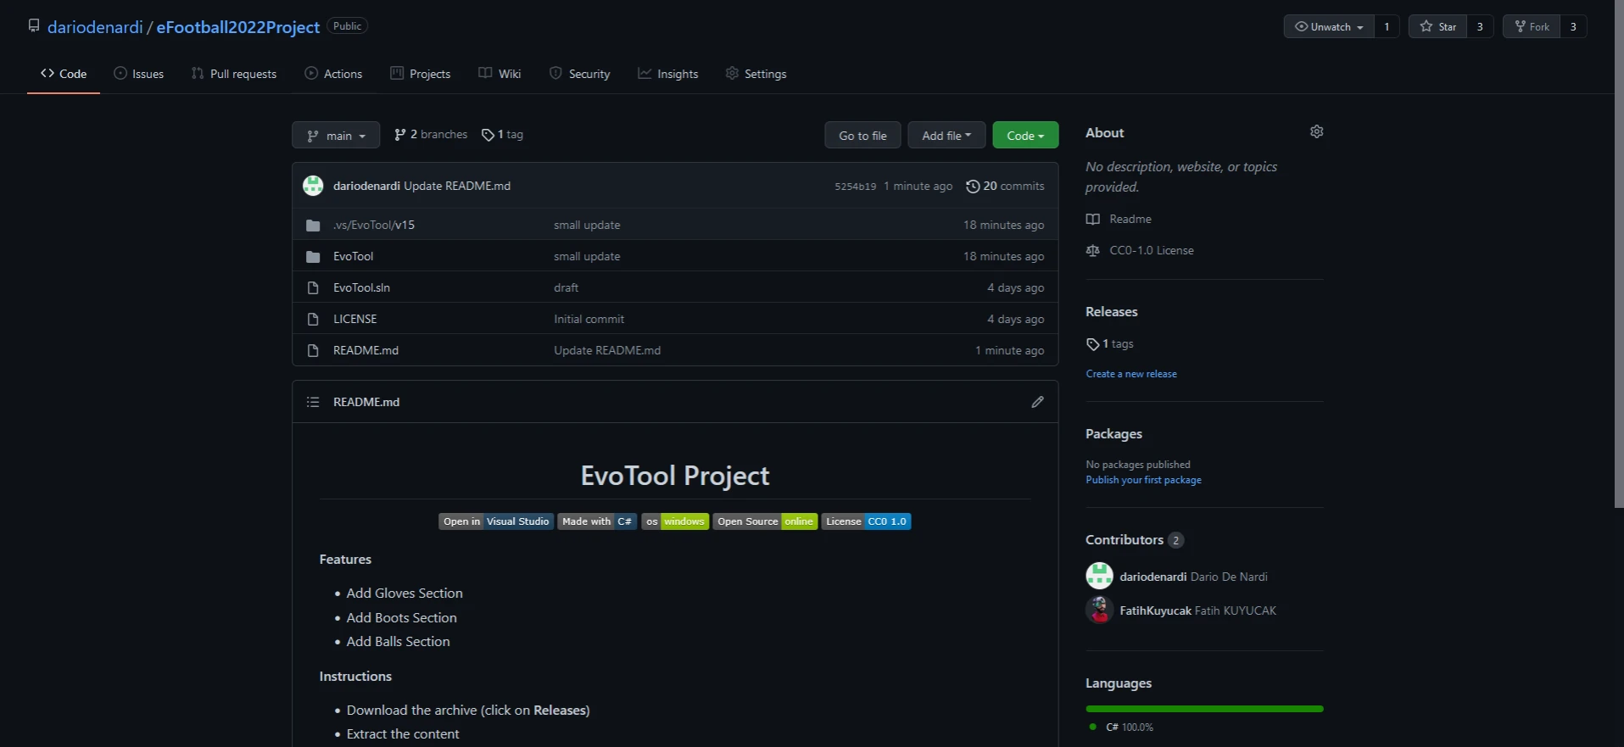Open the Packages heading link
Screen dimensions: 1624x747
(1113, 434)
